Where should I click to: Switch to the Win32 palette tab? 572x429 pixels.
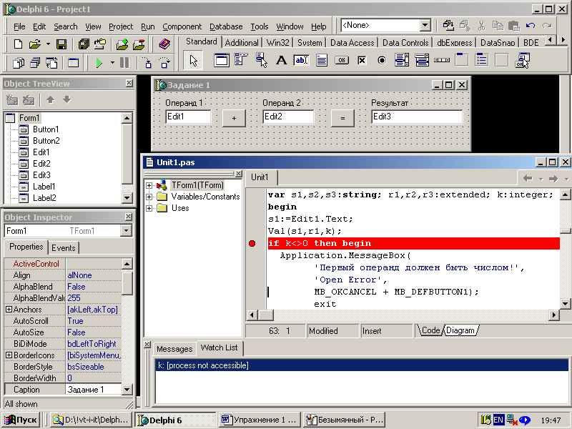click(277, 43)
